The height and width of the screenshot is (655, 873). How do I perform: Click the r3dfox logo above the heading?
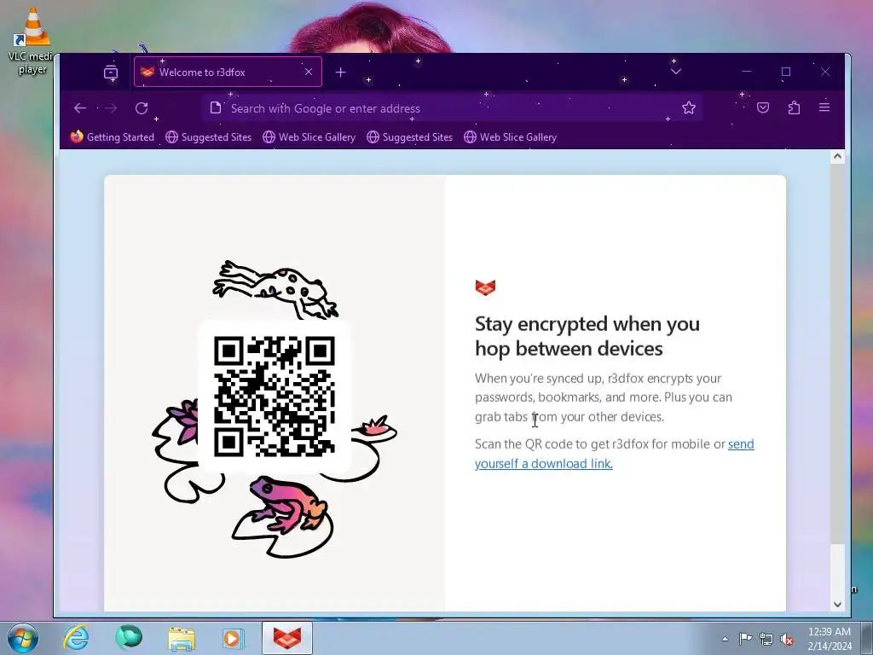click(x=485, y=287)
